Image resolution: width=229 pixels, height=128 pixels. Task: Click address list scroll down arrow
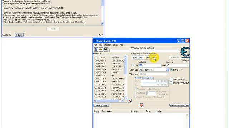(x=125, y=98)
